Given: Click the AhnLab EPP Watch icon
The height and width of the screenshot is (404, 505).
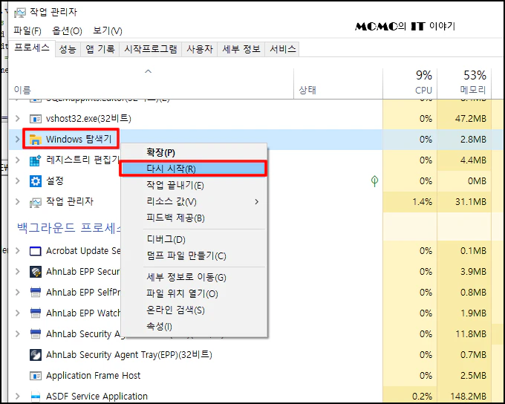Looking at the screenshot, I should (x=36, y=313).
